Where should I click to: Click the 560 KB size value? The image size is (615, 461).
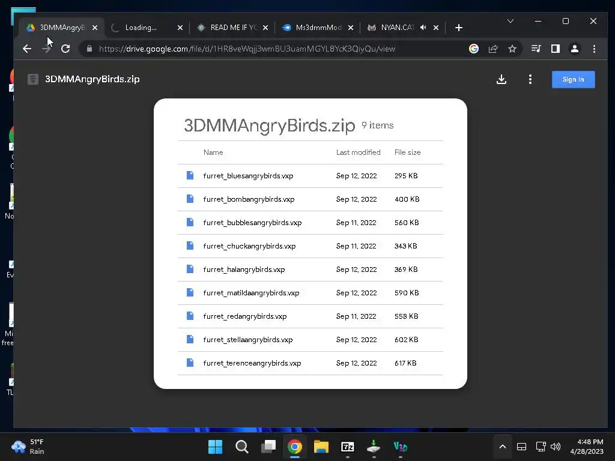tap(407, 223)
